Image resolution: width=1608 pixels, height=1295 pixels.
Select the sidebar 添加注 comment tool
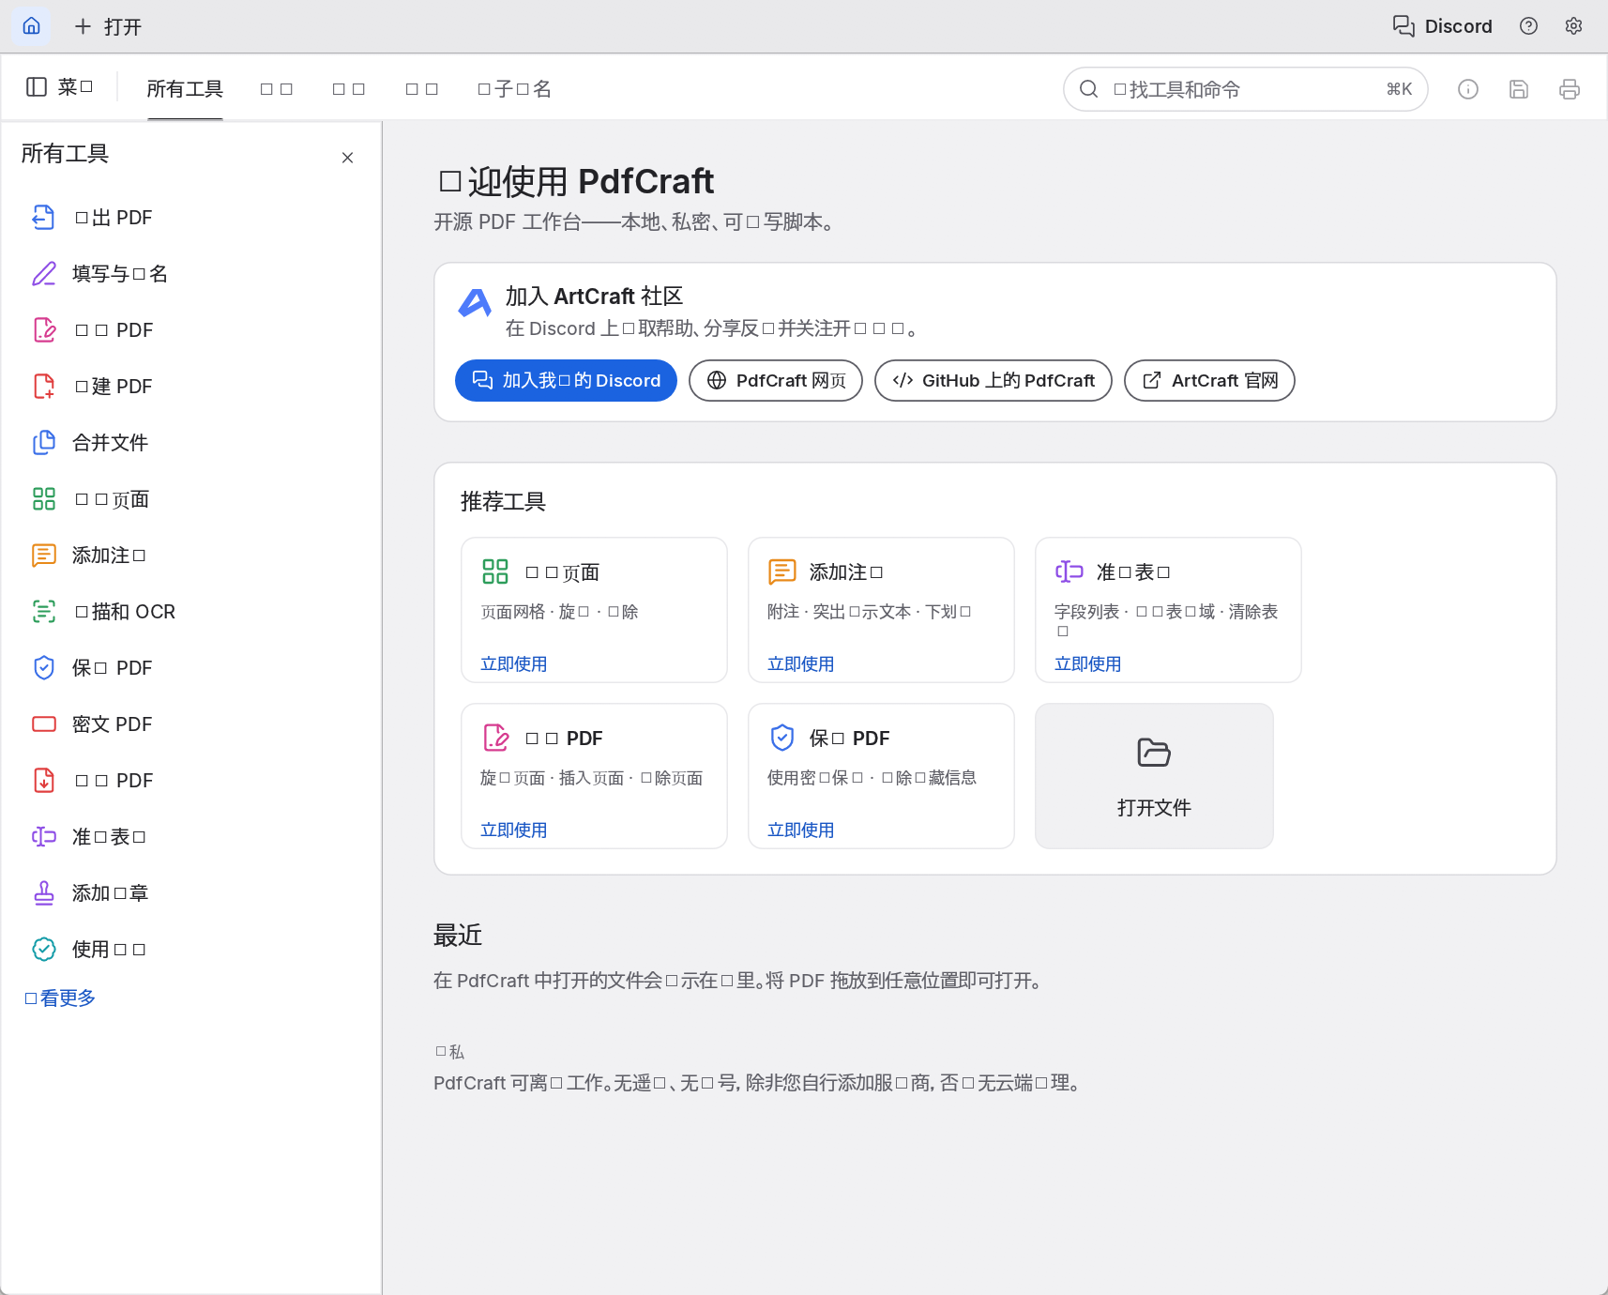pyautogui.click(x=190, y=556)
